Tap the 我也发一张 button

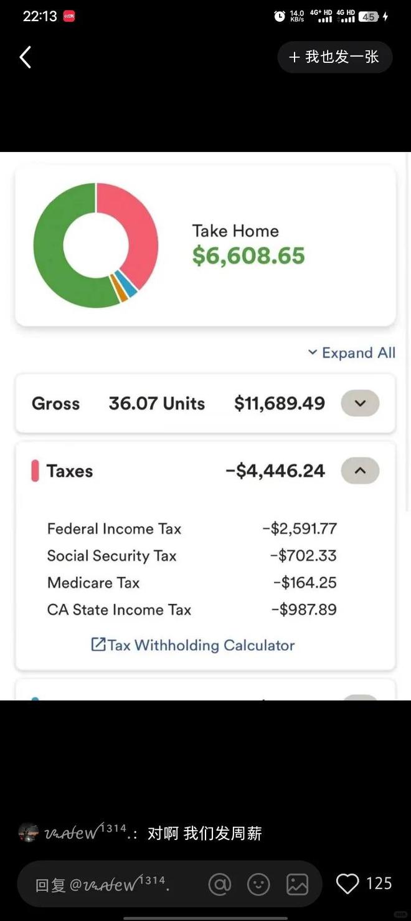335,57
